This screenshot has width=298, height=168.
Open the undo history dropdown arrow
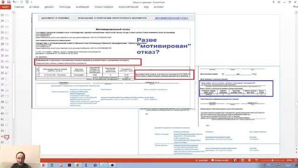(17, 2)
